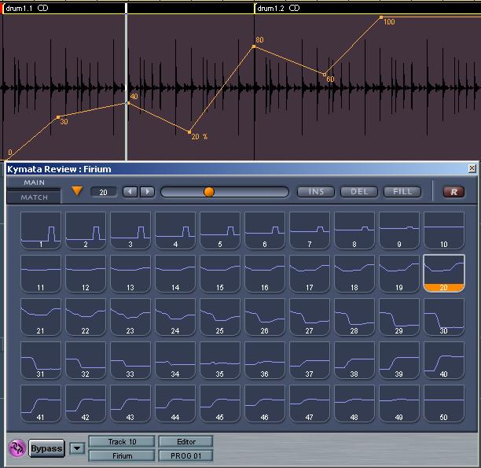This screenshot has width=481, height=468.
Task: Click the automation point labeled 40
Action: click(x=128, y=103)
